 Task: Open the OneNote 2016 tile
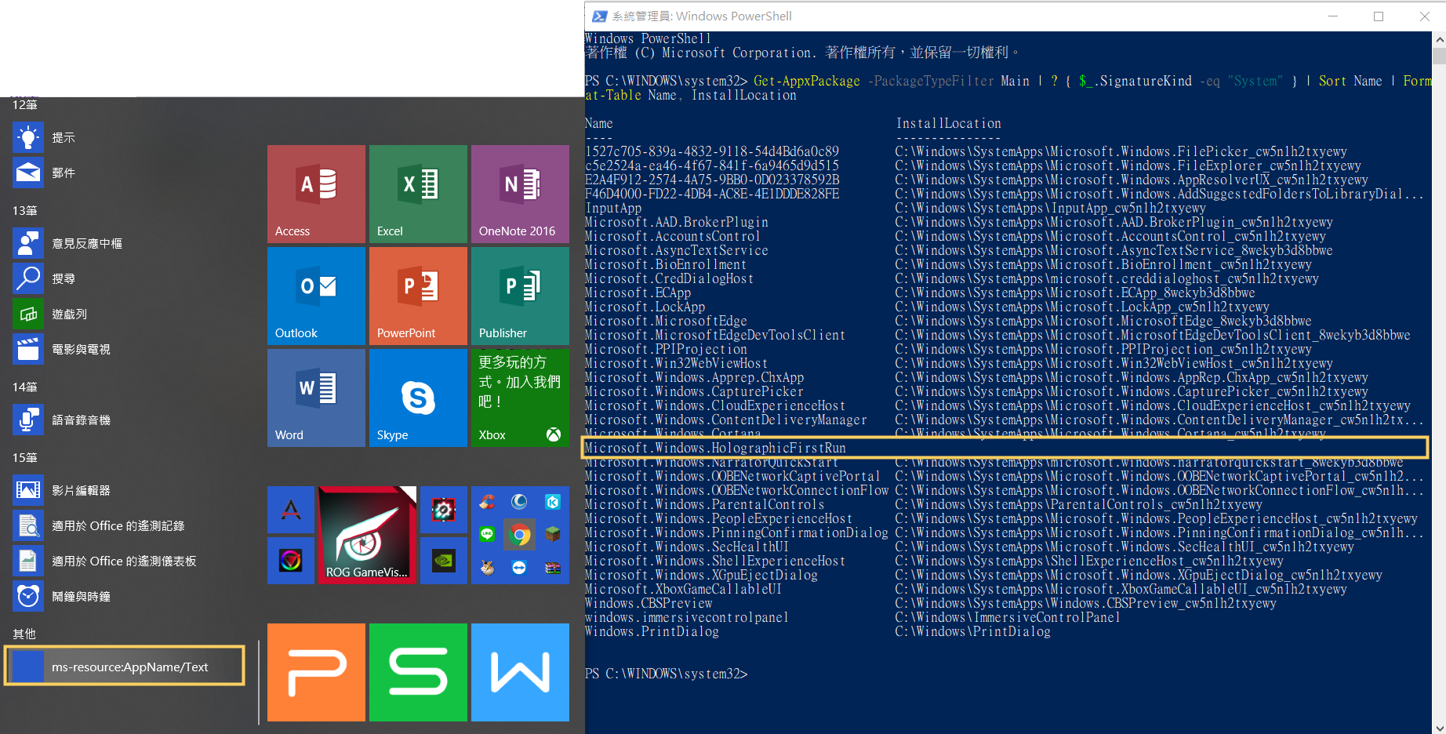[520, 194]
